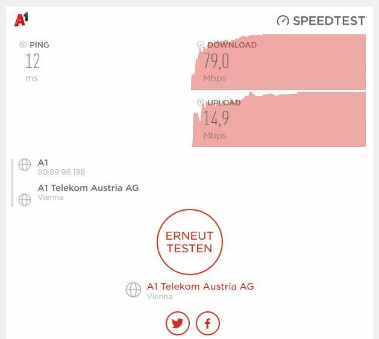The height and width of the screenshot is (339, 379).
Task: Click the ping icon beside PING
Action: click(x=23, y=45)
